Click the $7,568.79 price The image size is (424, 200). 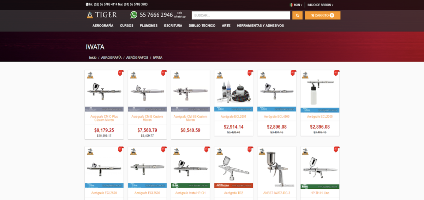[x=147, y=130]
